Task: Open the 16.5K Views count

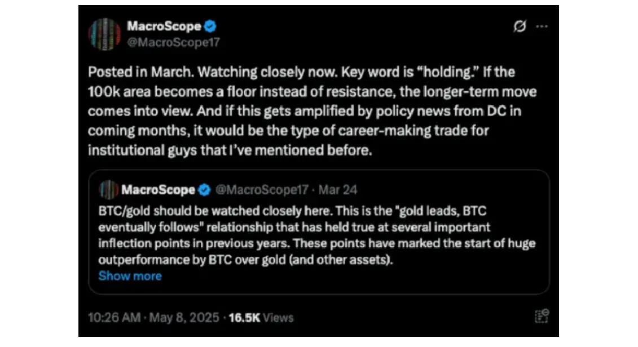Action: 261,317
